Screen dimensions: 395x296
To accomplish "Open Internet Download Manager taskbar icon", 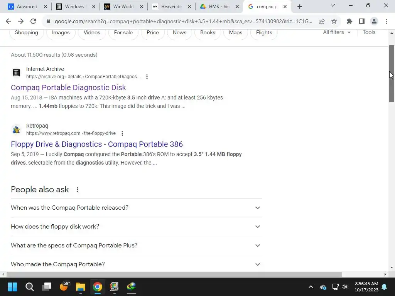I will (x=131, y=287).
